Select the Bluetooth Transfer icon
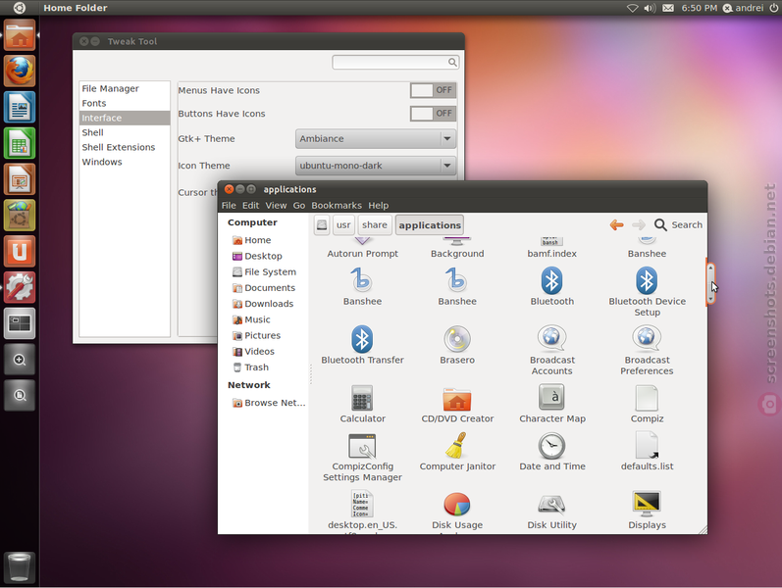Image resolution: width=782 pixels, height=588 pixels. tap(362, 339)
